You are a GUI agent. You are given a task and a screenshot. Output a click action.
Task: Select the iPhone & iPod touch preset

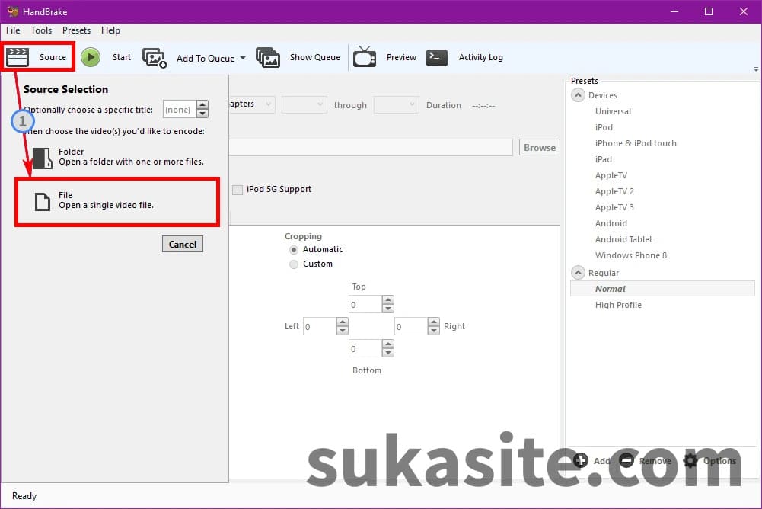click(x=636, y=143)
